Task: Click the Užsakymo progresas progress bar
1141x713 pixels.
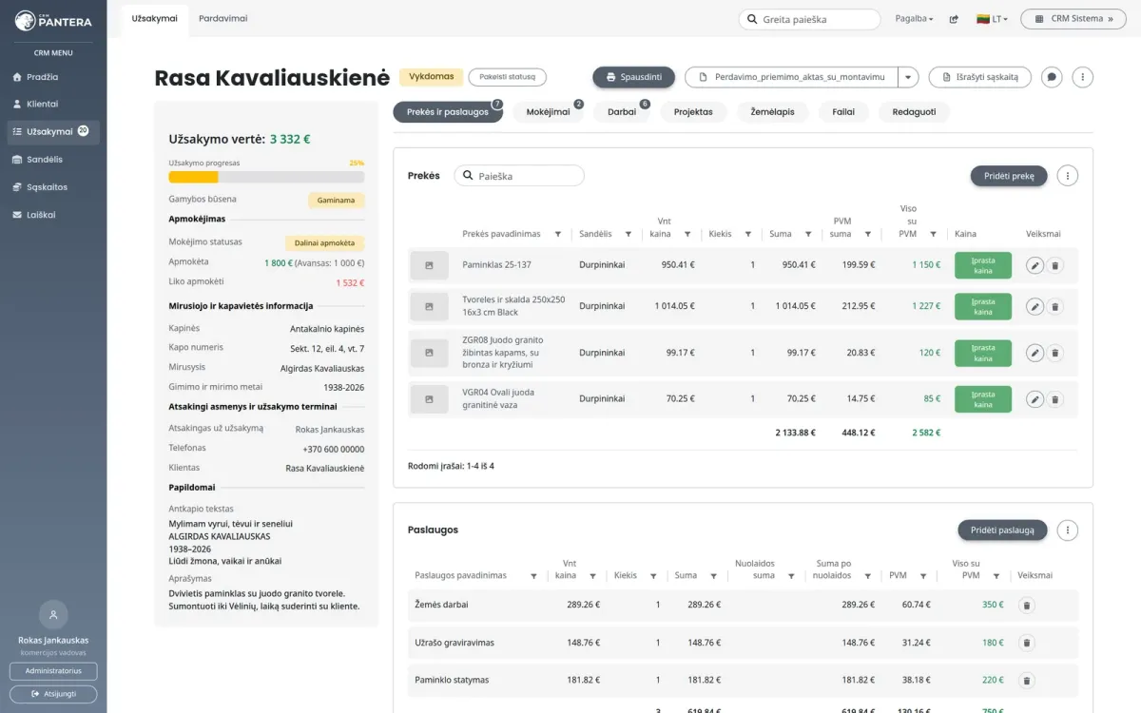Action: 266,177
